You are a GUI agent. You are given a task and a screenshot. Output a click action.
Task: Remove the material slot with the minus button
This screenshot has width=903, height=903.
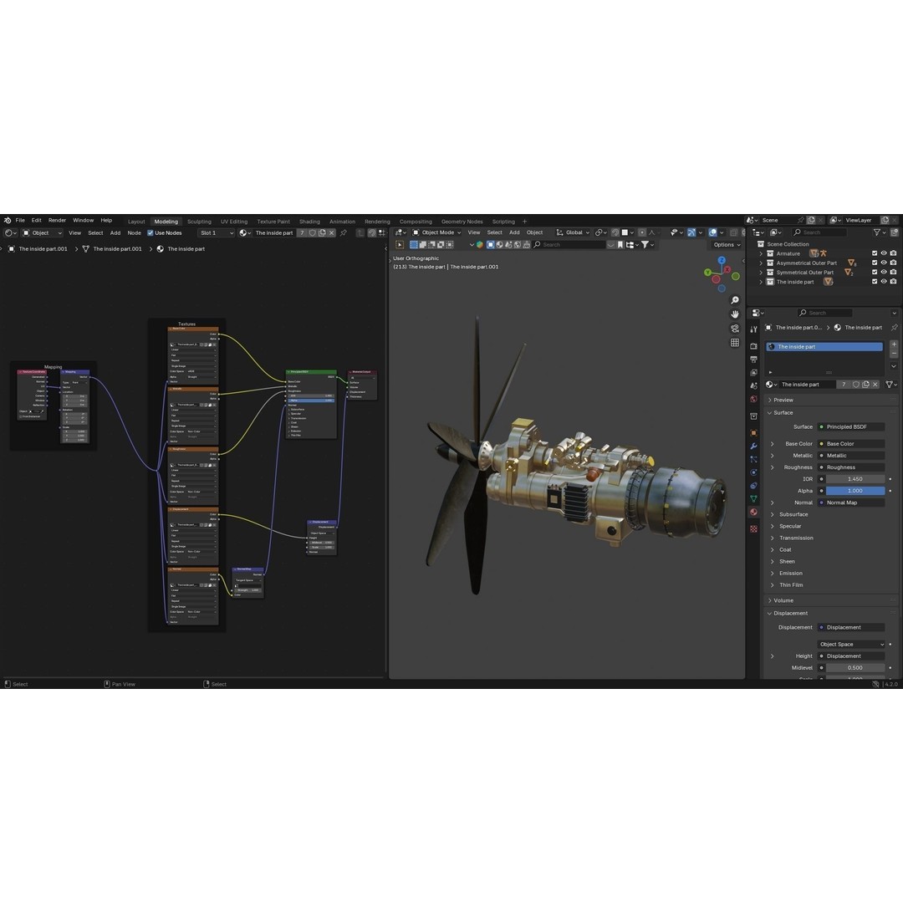click(x=894, y=353)
